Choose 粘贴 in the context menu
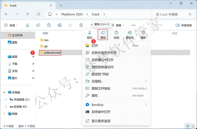197x129 pixels. coord(116,35)
